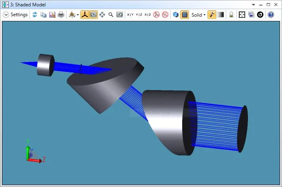Screen dimensions: 282x187
Task: Reset the camera view
Action: point(119,15)
